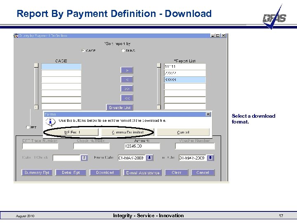The image size is (297, 223).
Task: Click the single left-arrow move button
Action: pos(127,79)
